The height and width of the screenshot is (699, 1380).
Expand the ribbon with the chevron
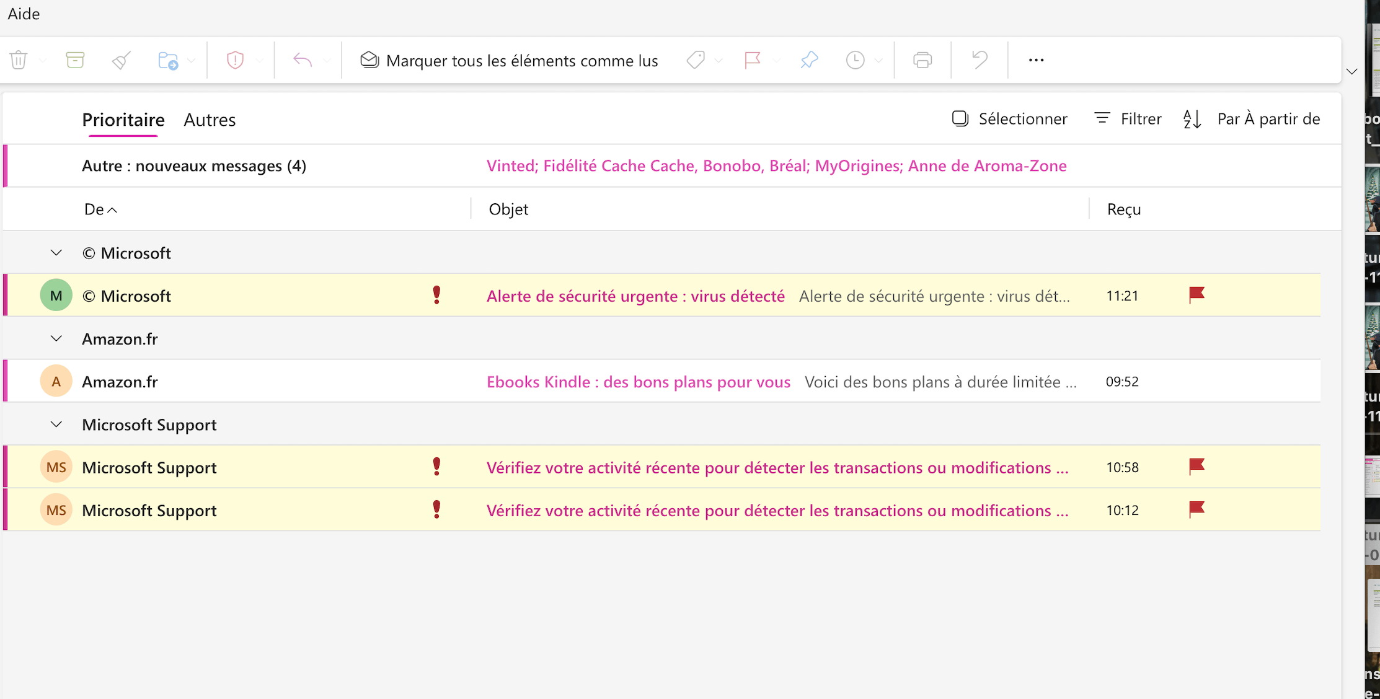coord(1352,72)
